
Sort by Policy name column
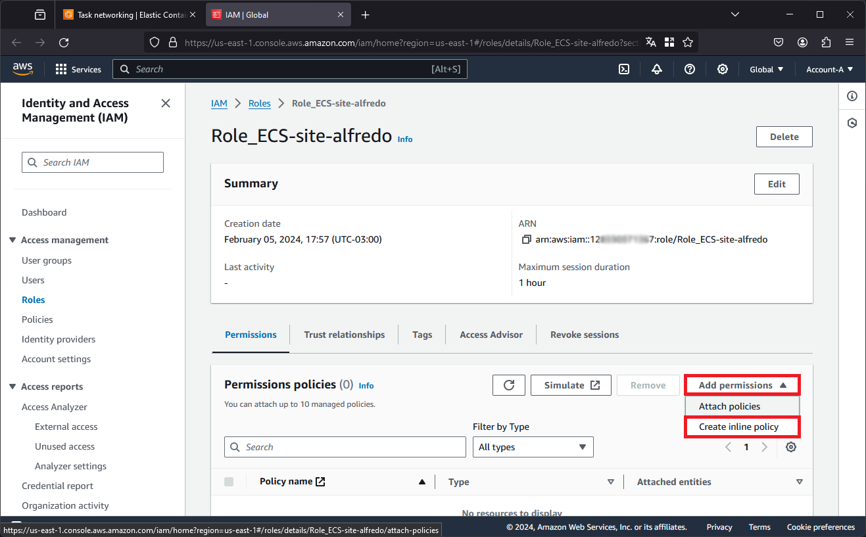pyautogui.click(x=422, y=482)
